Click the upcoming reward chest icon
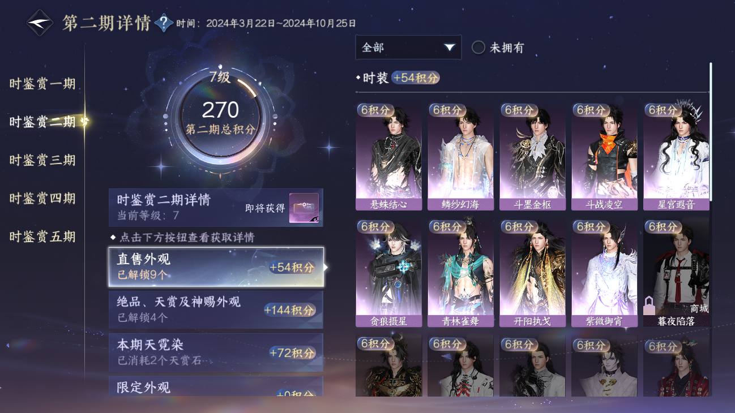This screenshot has width=735, height=413. pyautogui.click(x=304, y=208)
